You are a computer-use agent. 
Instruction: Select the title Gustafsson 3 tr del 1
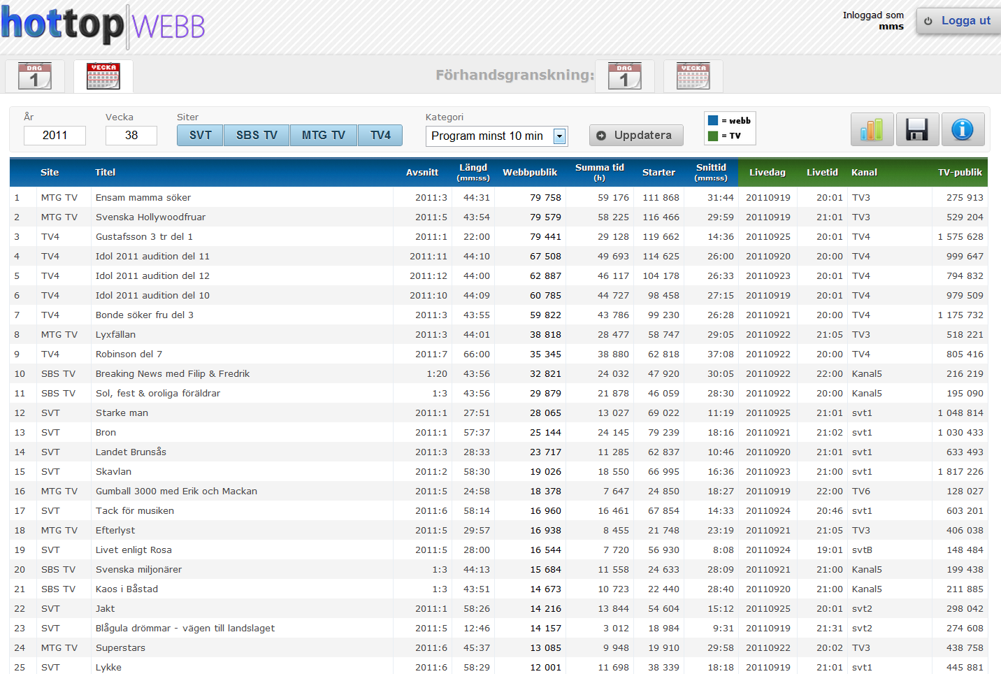coord(144,236)
